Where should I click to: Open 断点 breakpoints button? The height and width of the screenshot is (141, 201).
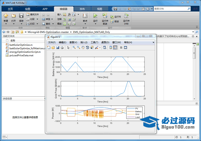(85, 17)
